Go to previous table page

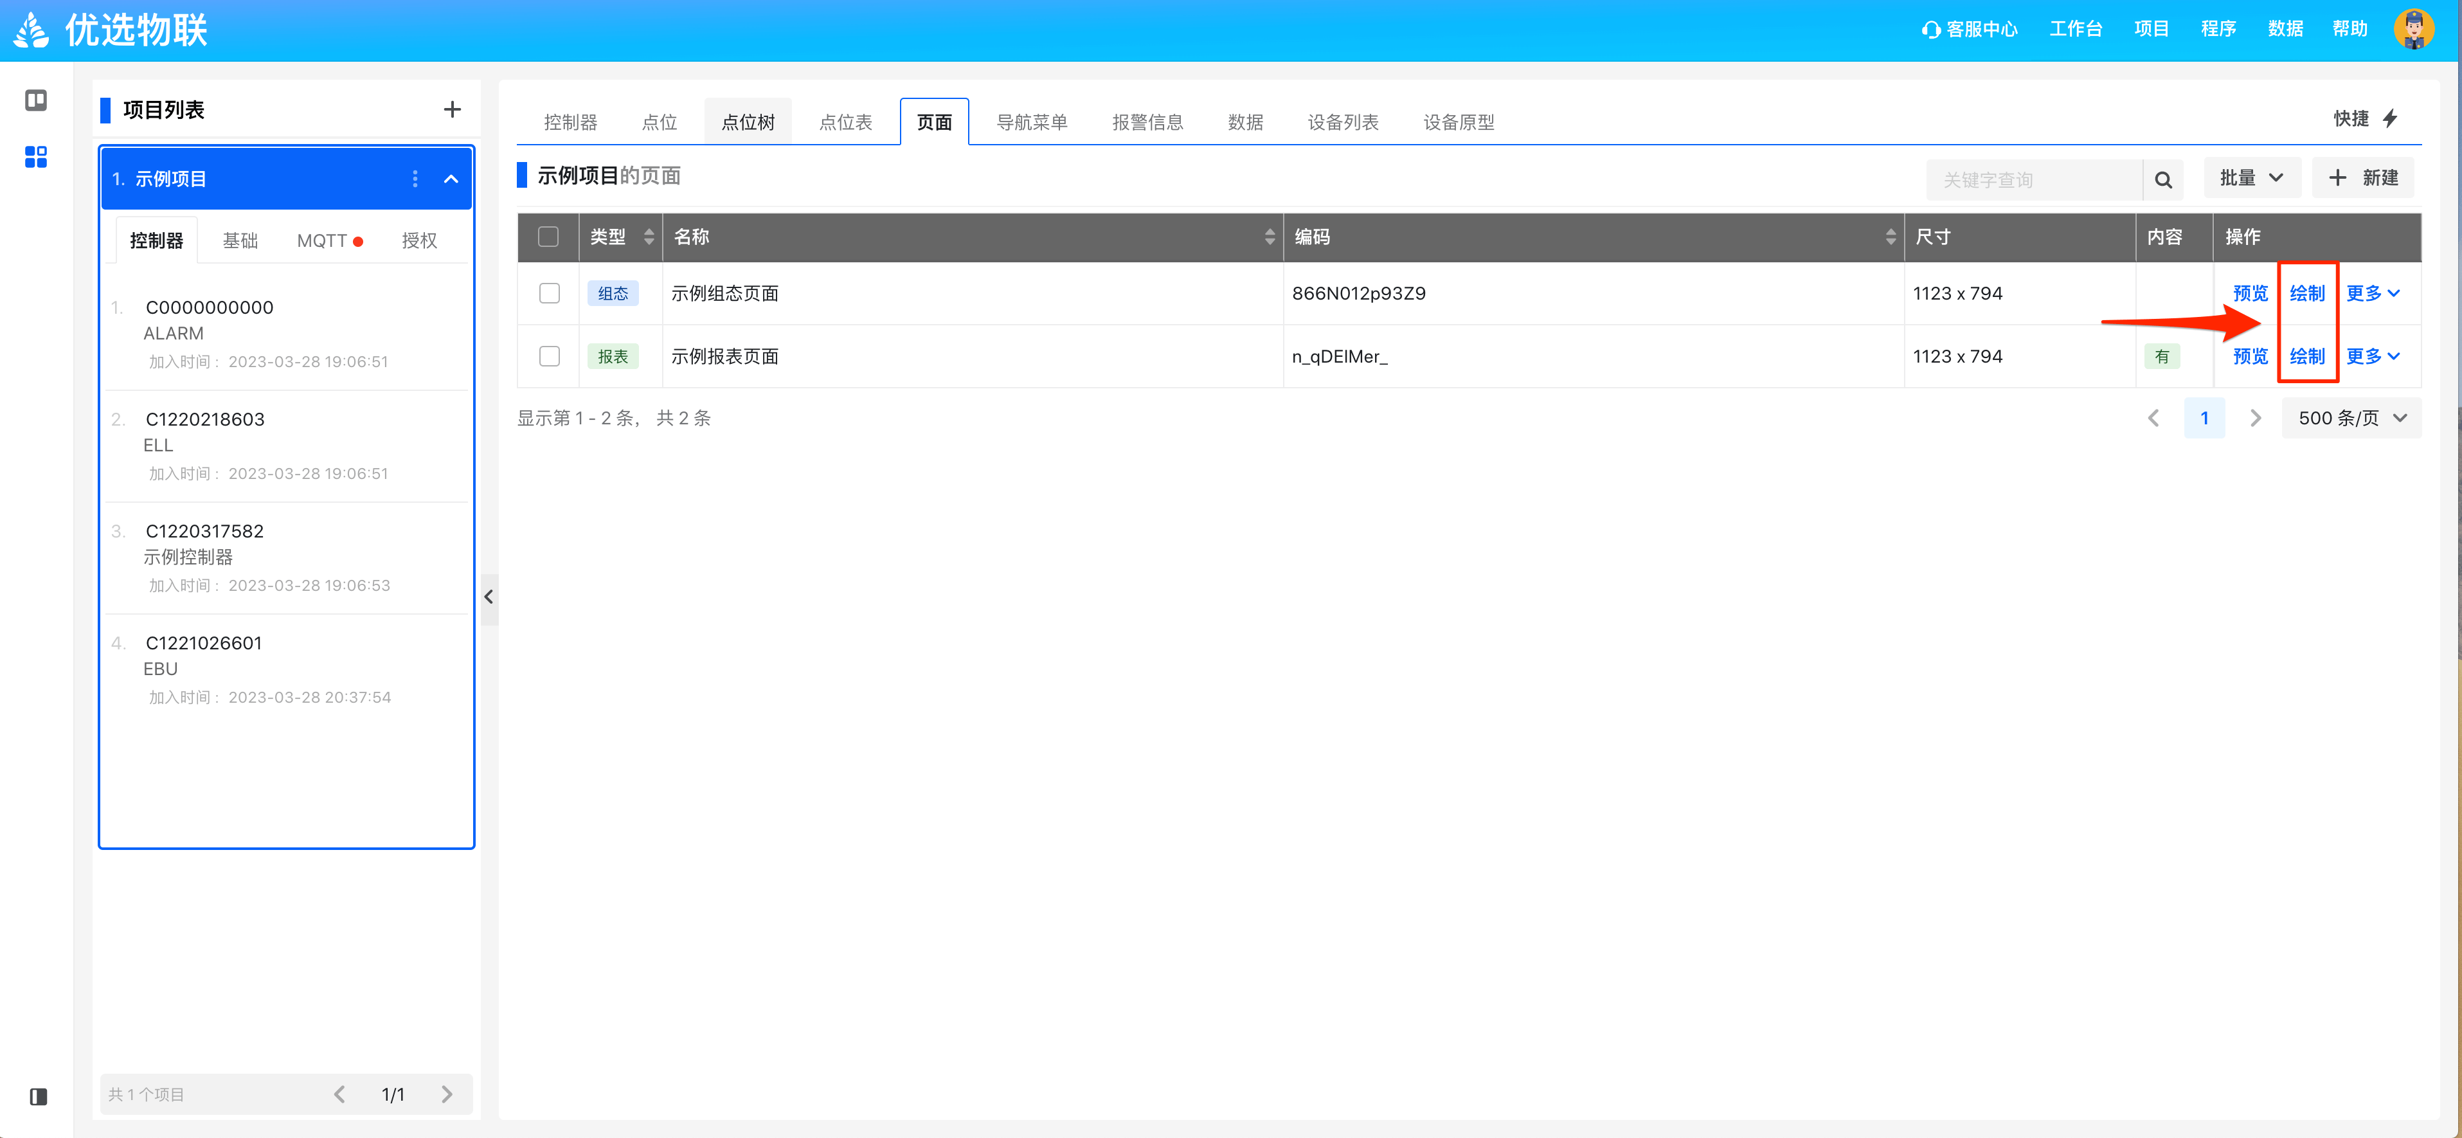(x=2153, y=419)
